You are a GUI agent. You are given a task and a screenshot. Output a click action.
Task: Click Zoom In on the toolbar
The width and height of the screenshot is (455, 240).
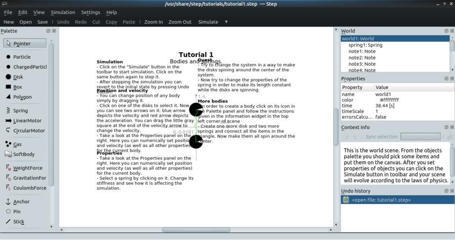(x=154, y=22)
